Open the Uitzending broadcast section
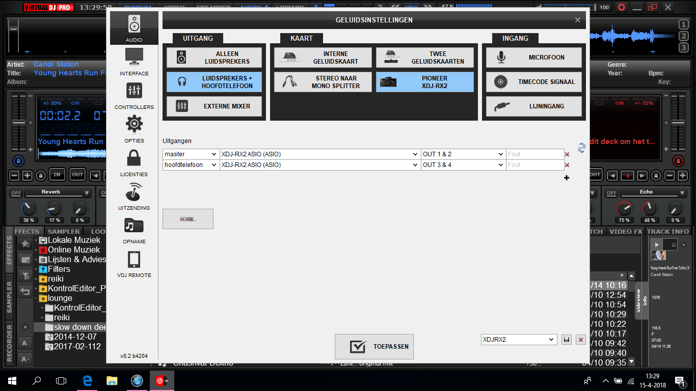 pos(134,197)
